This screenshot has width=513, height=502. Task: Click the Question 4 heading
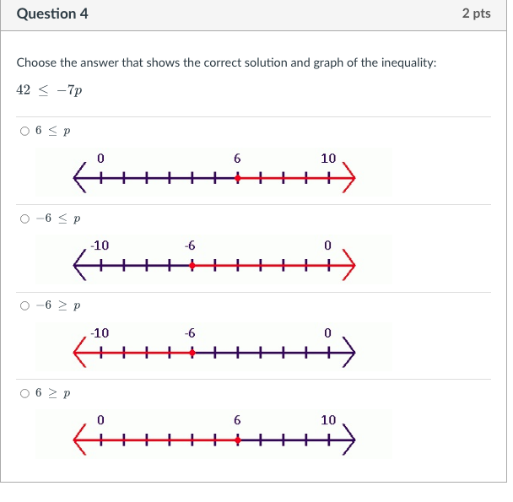[52, 13]
